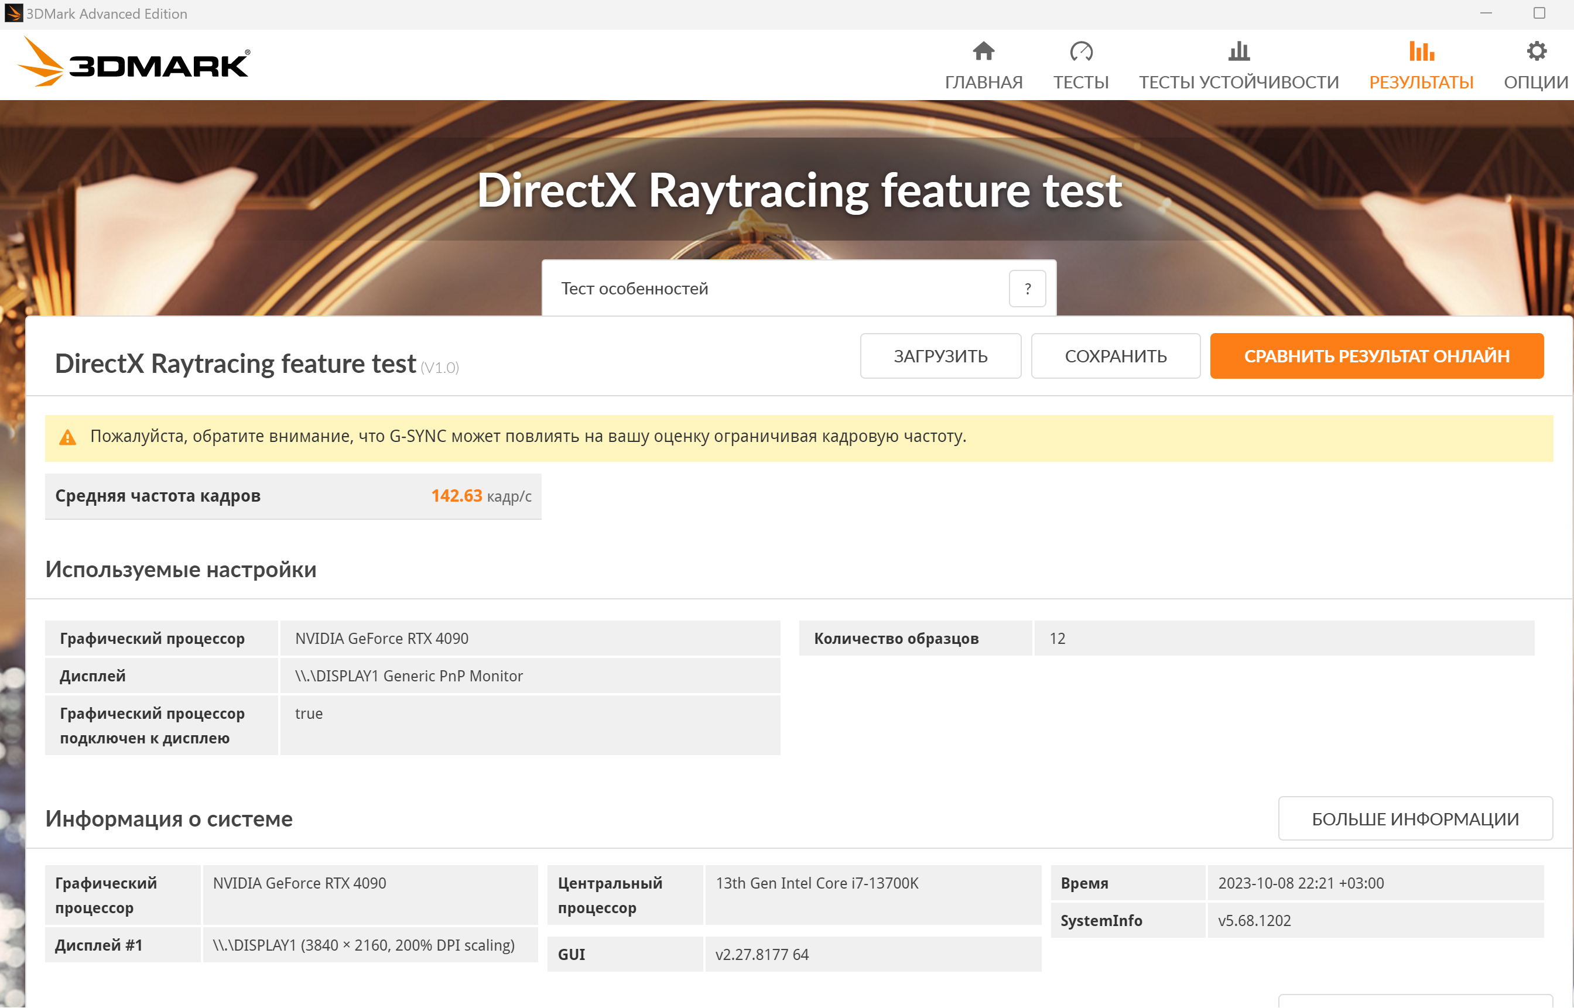This screenshot has height=1008, width=1574.
Task: Click the Тест особенностей field
Action: pyautogui.click(x=772, y=289)
